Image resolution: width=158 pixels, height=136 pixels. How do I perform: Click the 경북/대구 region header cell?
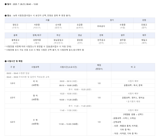pyautogui.click(x=37, y=35)
